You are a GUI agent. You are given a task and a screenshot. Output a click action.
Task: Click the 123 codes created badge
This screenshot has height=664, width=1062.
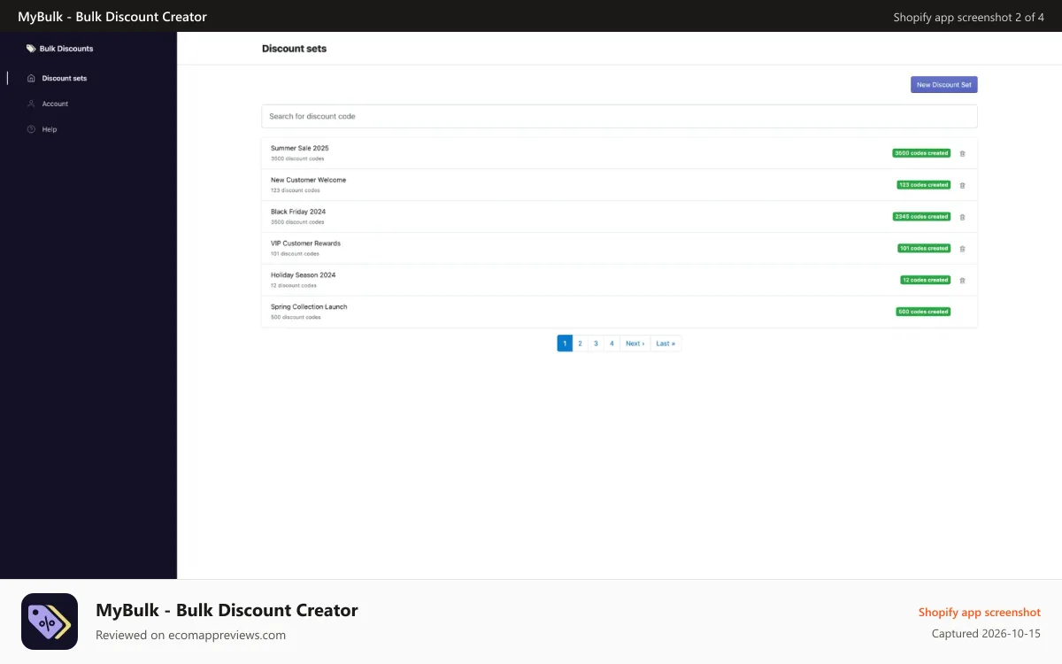coord(923,185)
